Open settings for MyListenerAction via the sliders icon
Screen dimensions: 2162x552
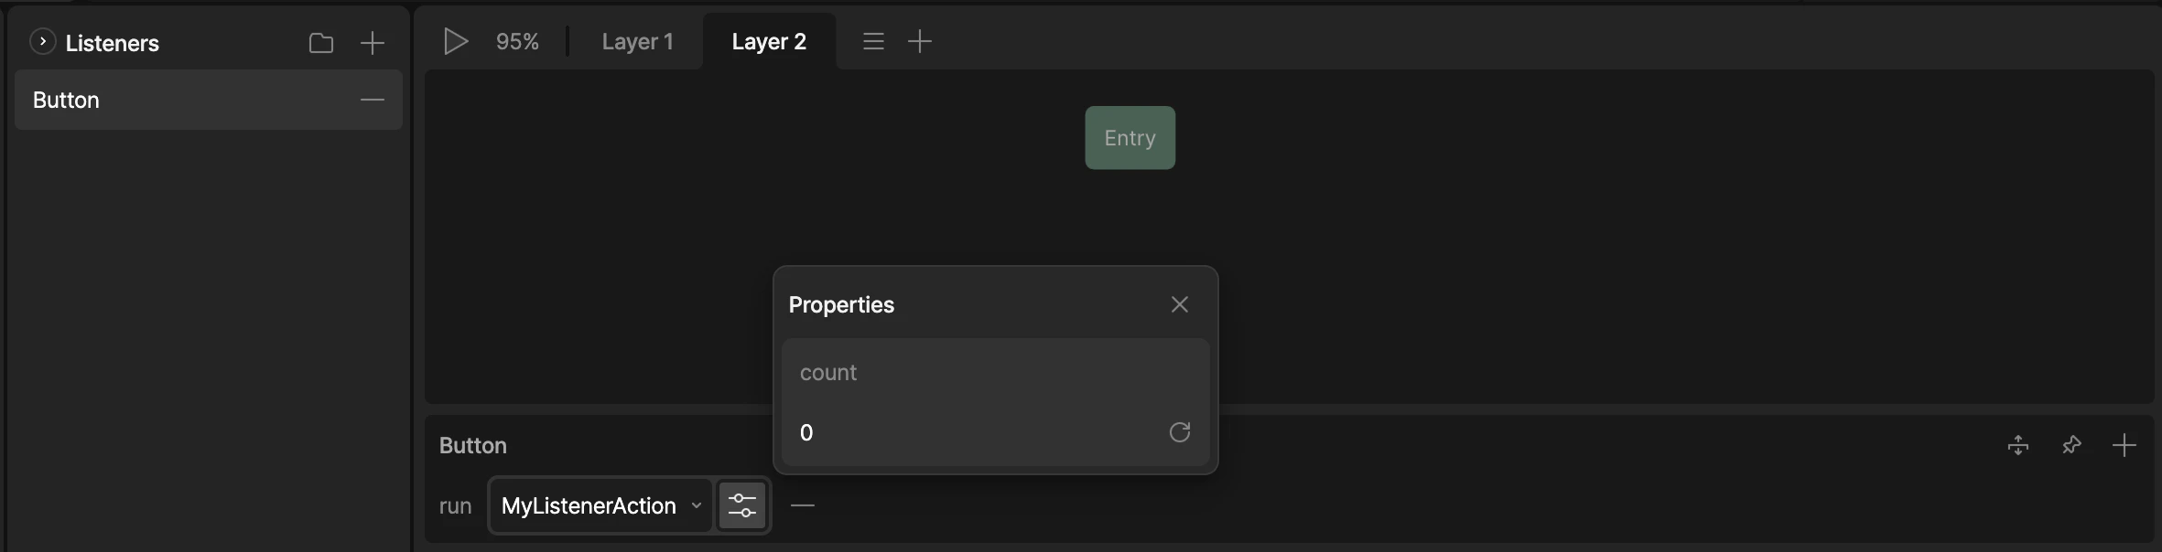coord(741,505)
